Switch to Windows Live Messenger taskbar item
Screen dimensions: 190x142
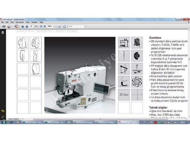106,122
